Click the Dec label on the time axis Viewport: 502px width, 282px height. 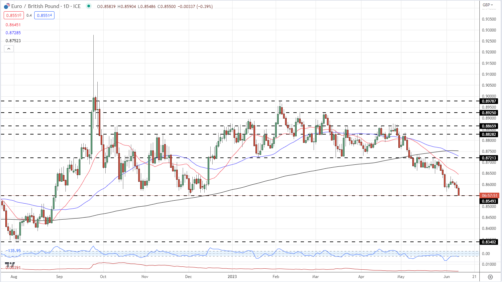(188, 277)
